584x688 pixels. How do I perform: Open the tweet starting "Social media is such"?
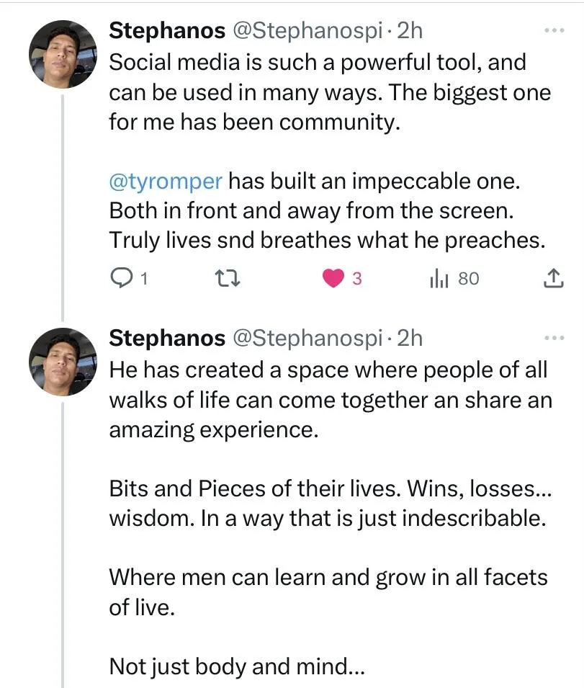click(317, 92)
